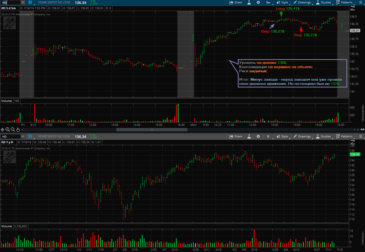Click symbol field HD in bottom chart

click(x=10, y=136)
